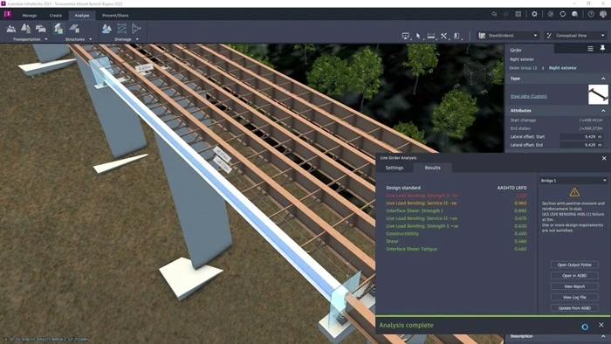Collapse the Attributes section
The image size is (611, 344).
(x=603, y=111)
